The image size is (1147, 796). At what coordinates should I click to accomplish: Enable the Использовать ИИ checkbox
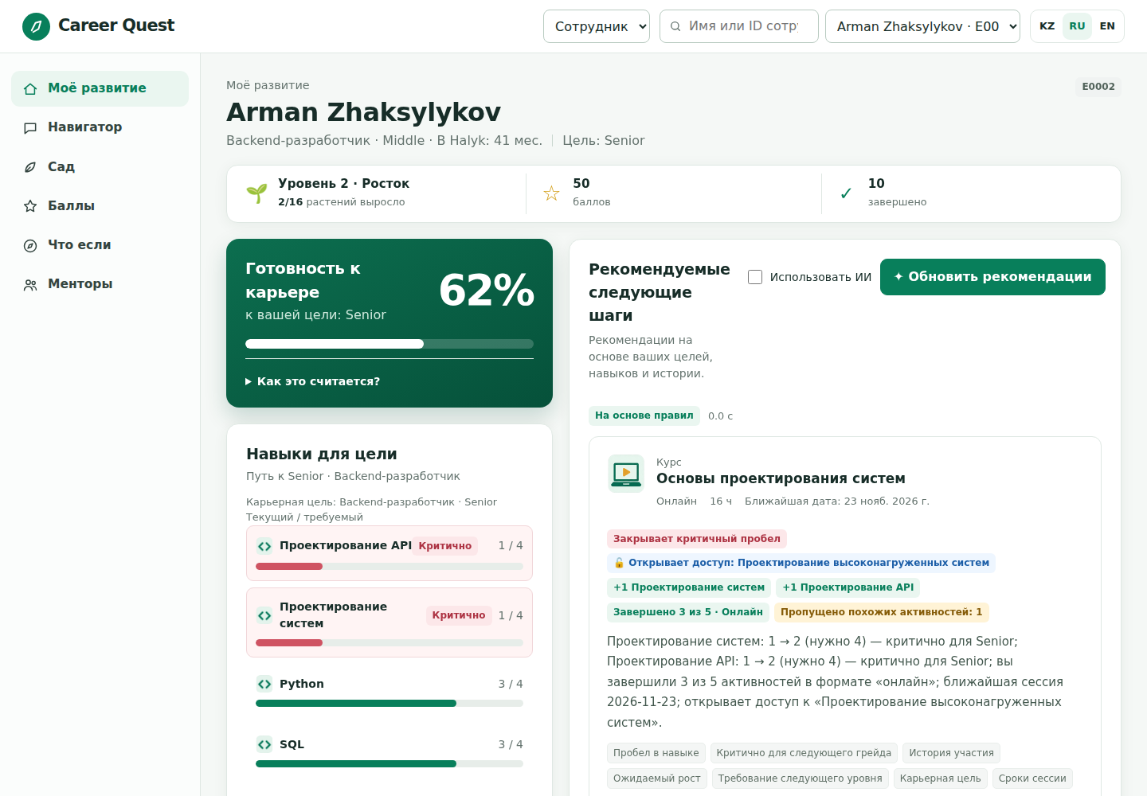[x=755, y=277]
